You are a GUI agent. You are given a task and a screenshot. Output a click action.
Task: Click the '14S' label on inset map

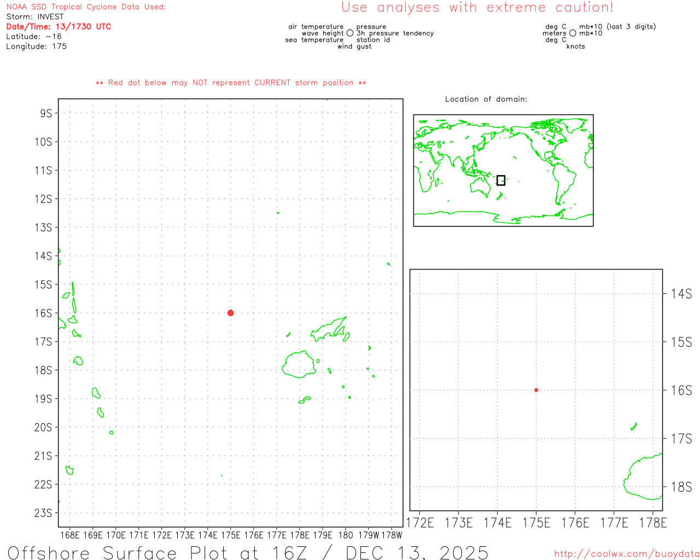pyautogui.click(x=681, y=294)
